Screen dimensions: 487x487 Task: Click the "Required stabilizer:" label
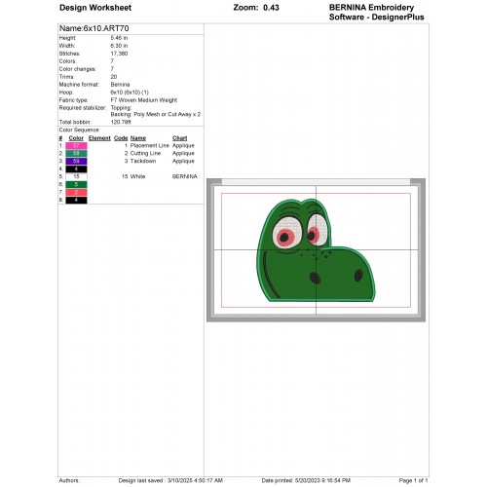point(83,108)
